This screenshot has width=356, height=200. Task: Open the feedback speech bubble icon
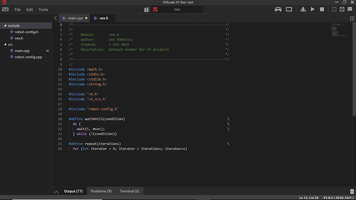point(350,9)
